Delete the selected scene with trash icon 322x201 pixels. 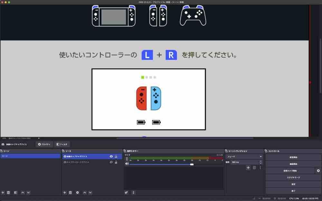8,193
